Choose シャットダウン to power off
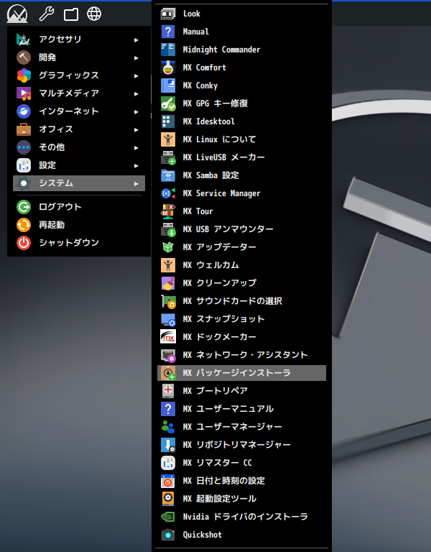Screen dimensions: 431x552 tap(79, 242)
